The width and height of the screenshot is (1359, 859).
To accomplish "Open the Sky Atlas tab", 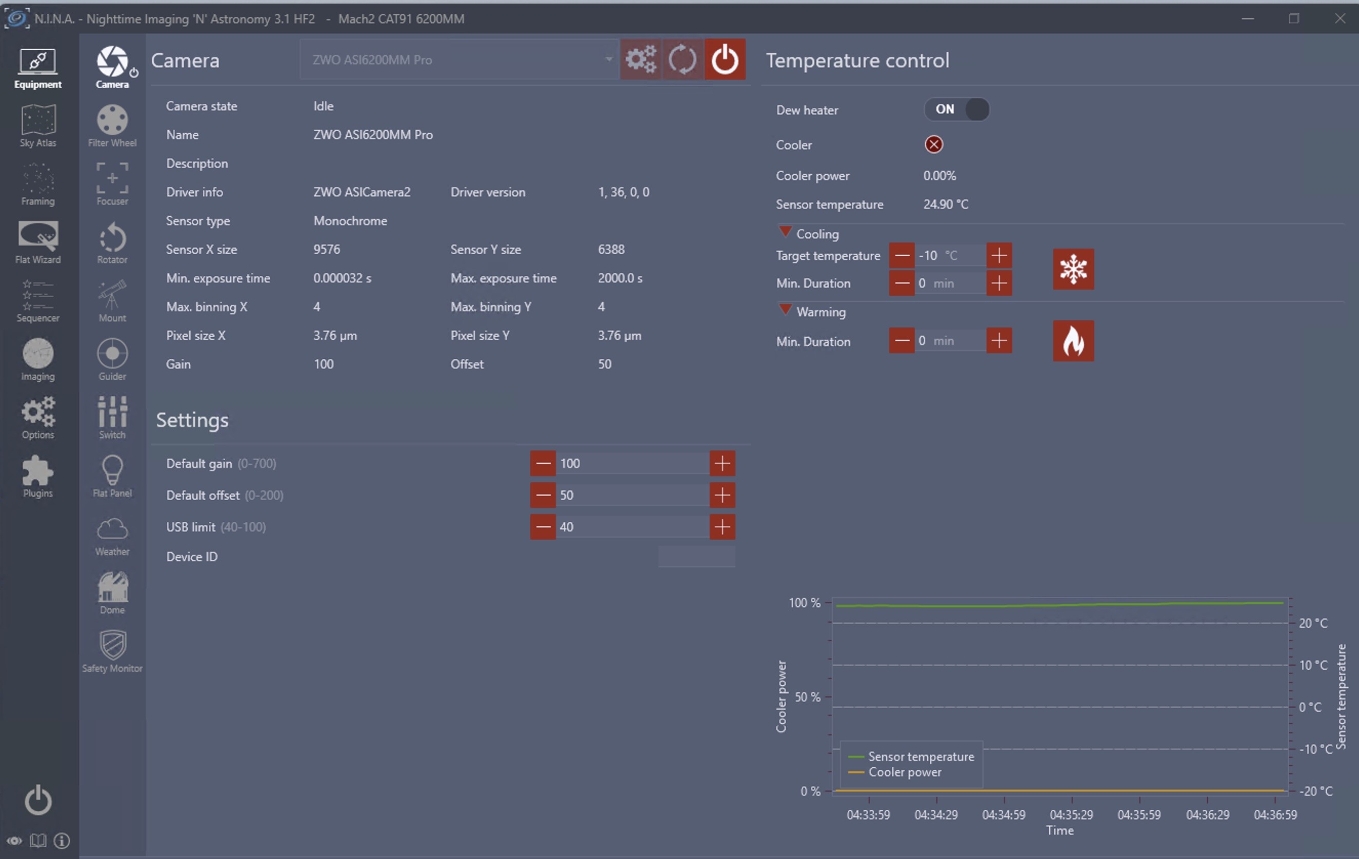I will coord(38,126).
